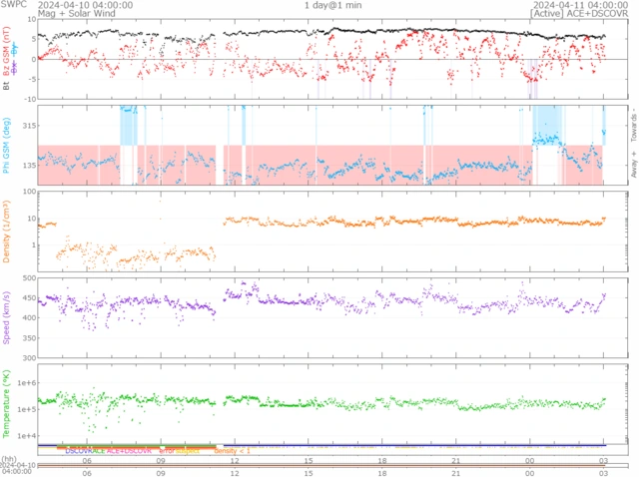Screen dimensions: 639x477
Task: Click the Towards - label on right edge
Action: (x=631, y=124)
